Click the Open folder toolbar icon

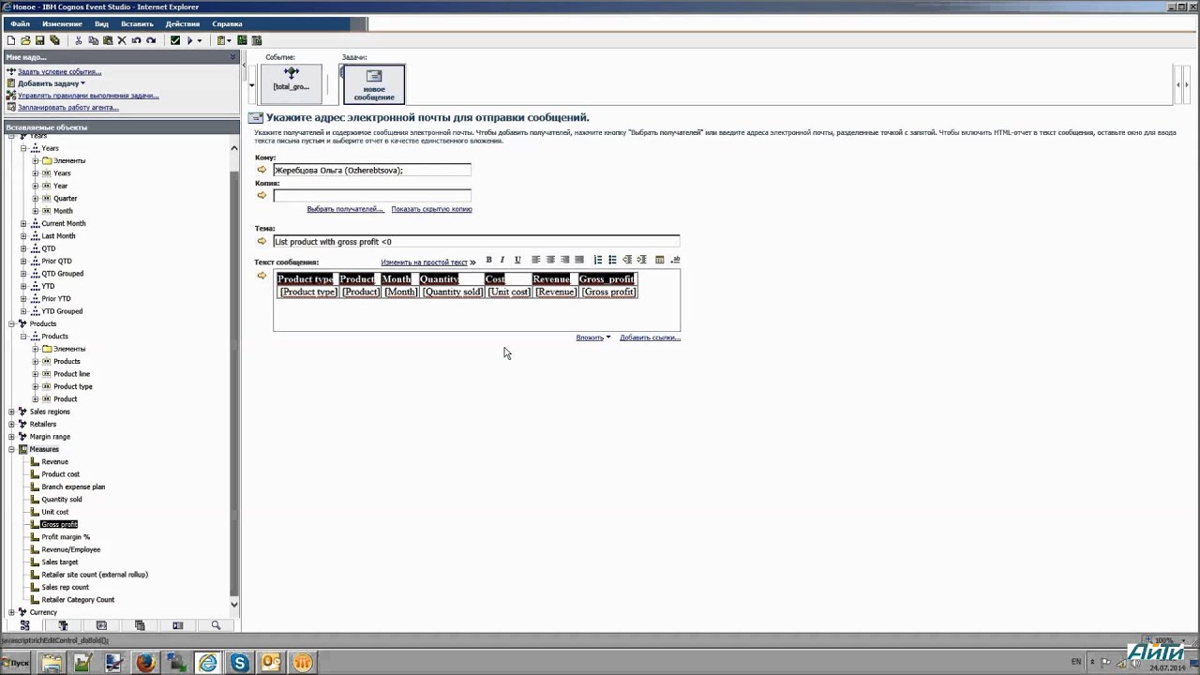(x=25, y=40)
